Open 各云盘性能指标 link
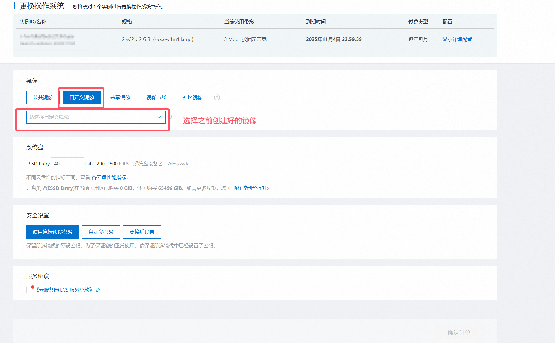555x343 pixels. pyautogui.click(x=110, y=178)
